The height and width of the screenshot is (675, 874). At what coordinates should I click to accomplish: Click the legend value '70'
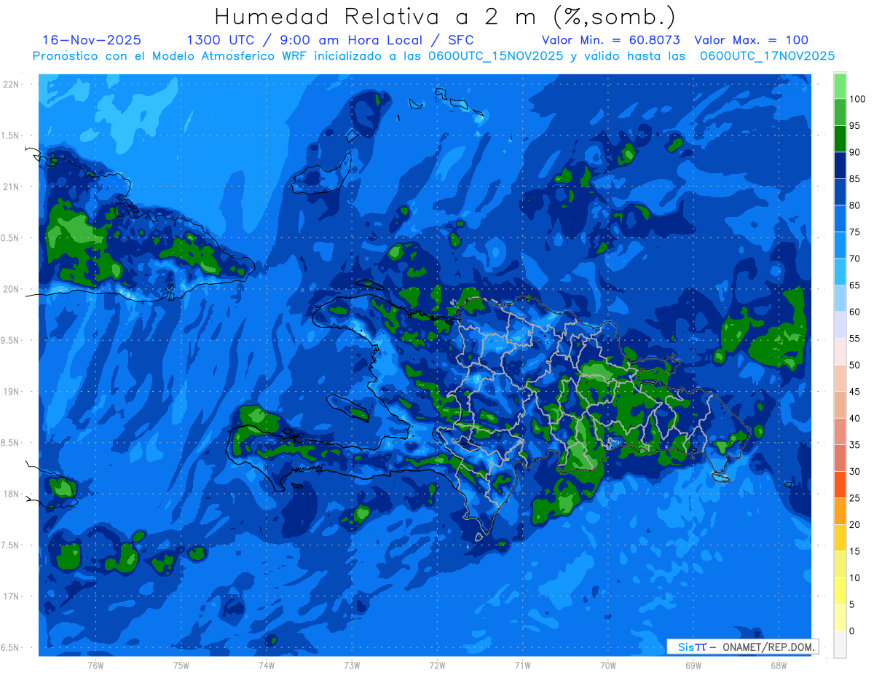coord(854,258)
